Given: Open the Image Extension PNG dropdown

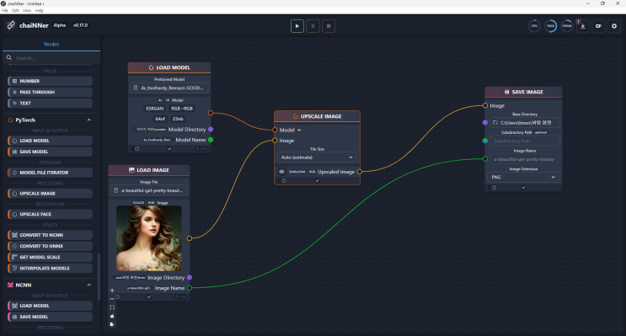Looking at the screenshot, I should [x=523, y=177].
